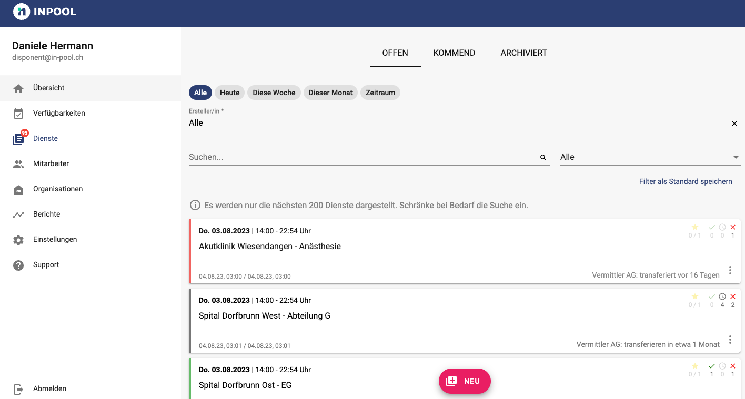Click the Mitarbeiter people icon

pyautogui.click(x=18, y=164)
